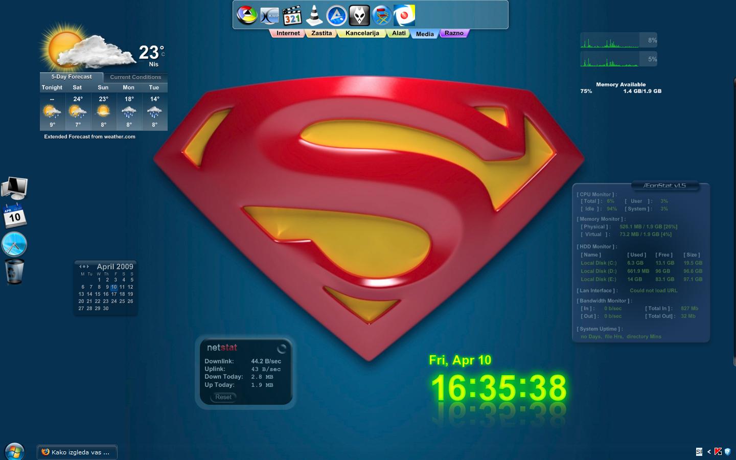The width and height of the screenshot is (736, 460).
Task: Select Saturday's forecast weather icon
Action: coord(78,111)
